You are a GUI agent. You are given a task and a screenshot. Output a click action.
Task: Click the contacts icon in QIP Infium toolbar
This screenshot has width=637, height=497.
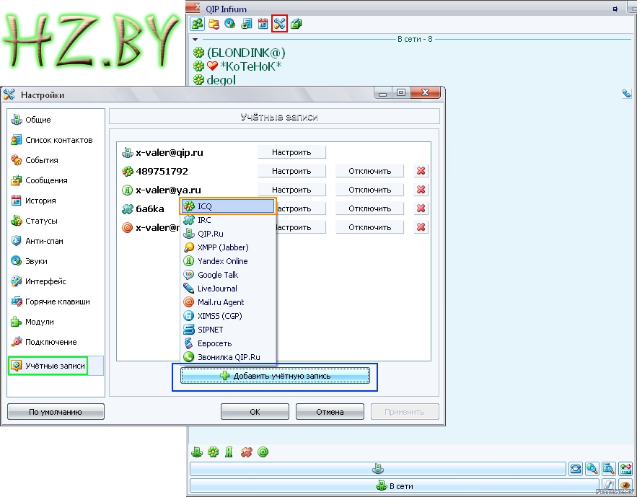tap(198, 24)
